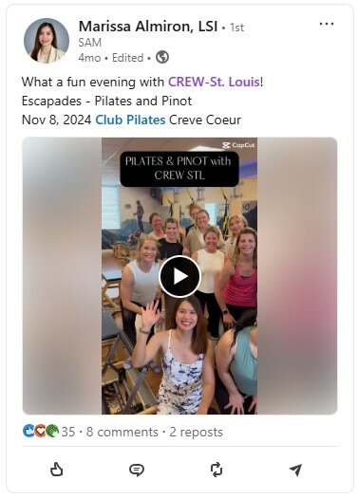Image resolution: width=358 pixels, height=499 pixels.
Task: View the 35 reactions list
Action: point(68,432)
